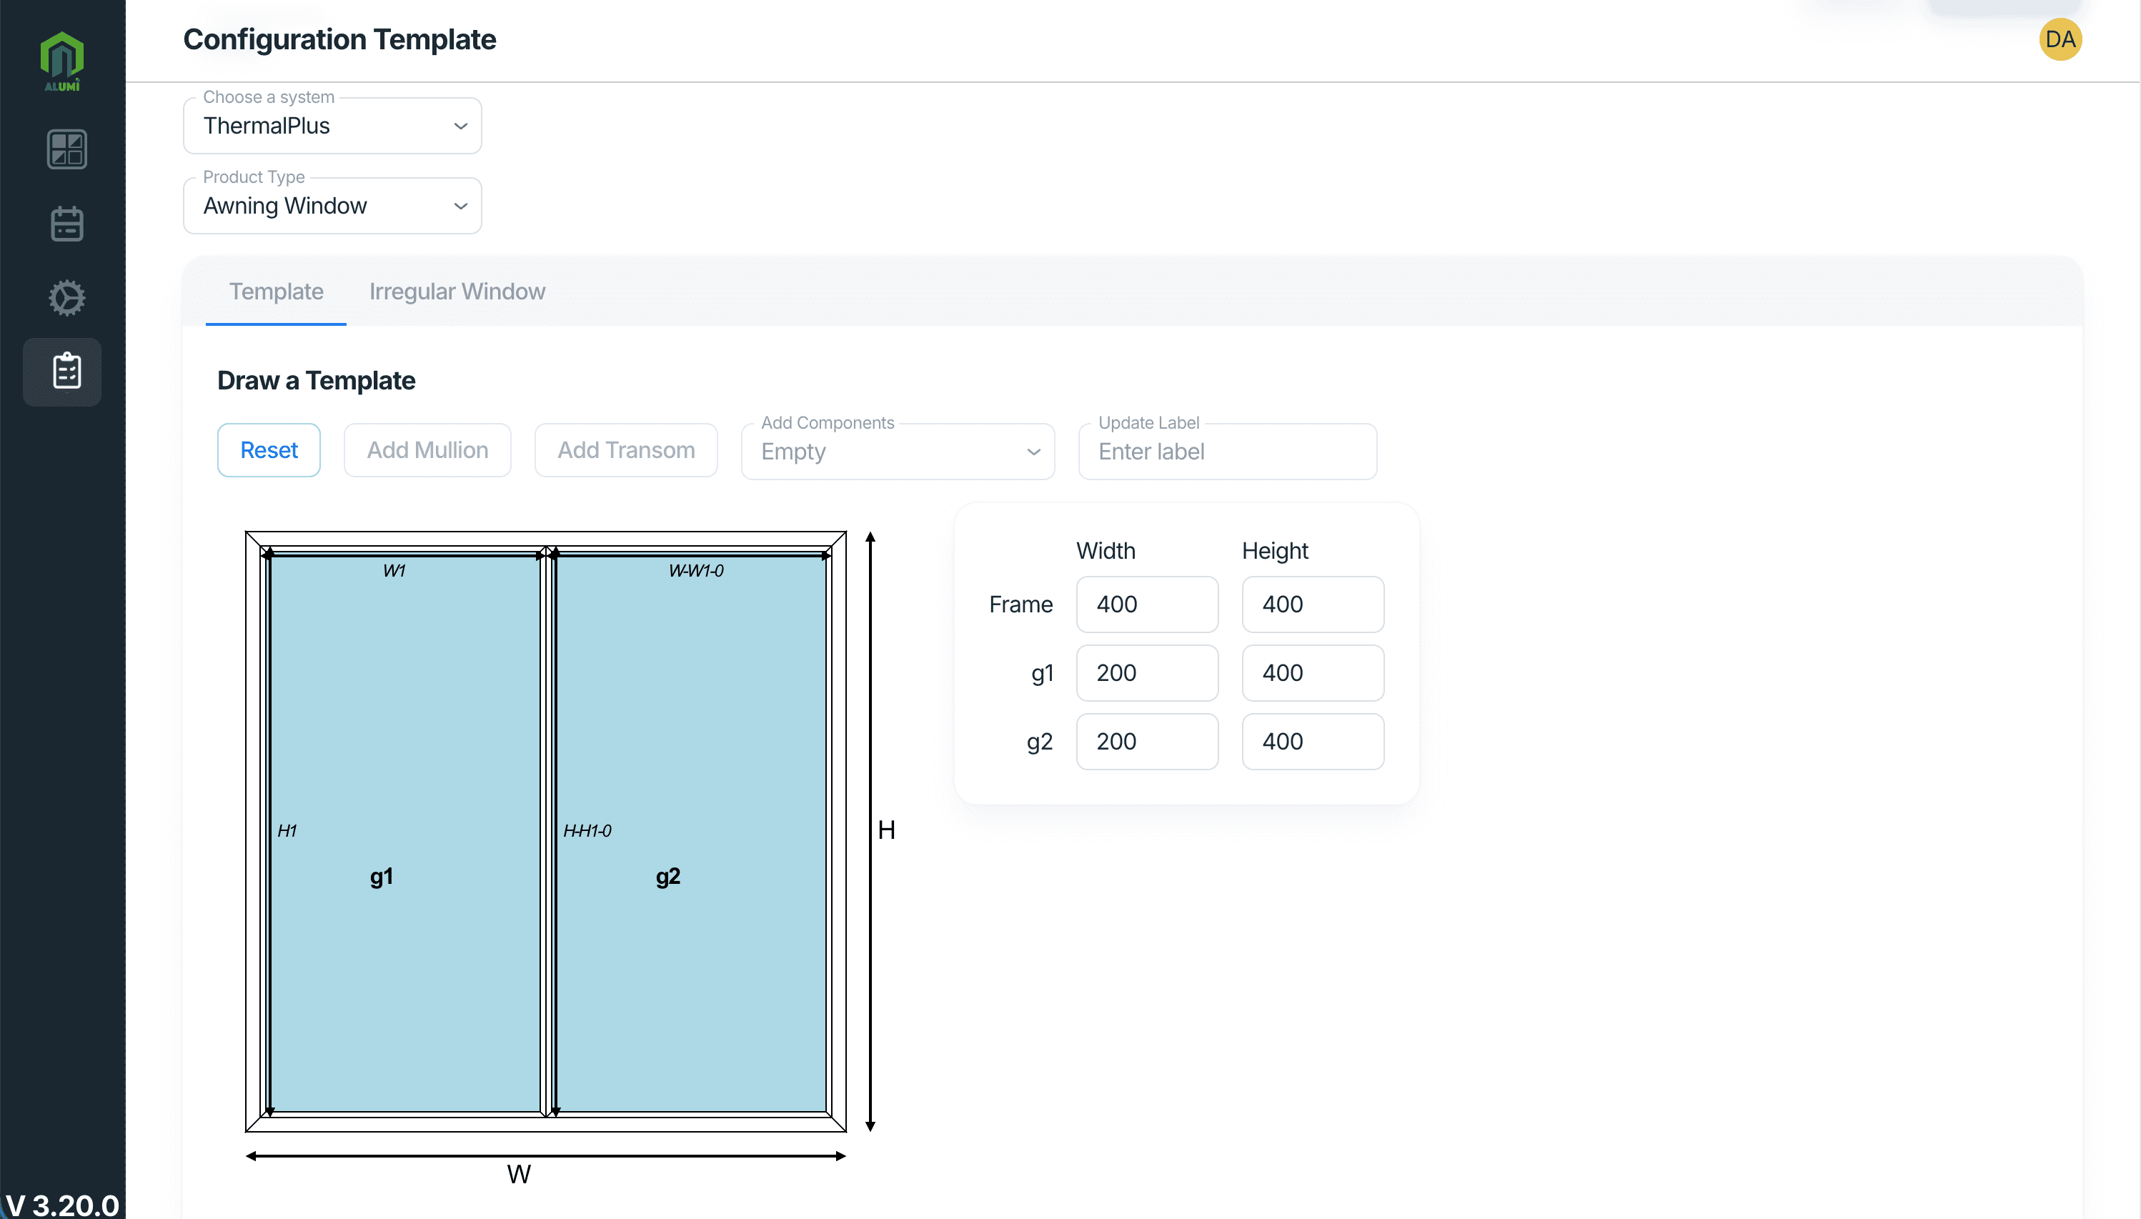Open the Add Components dropdown
The image size is (2141, 1219).
click(897, 452)
